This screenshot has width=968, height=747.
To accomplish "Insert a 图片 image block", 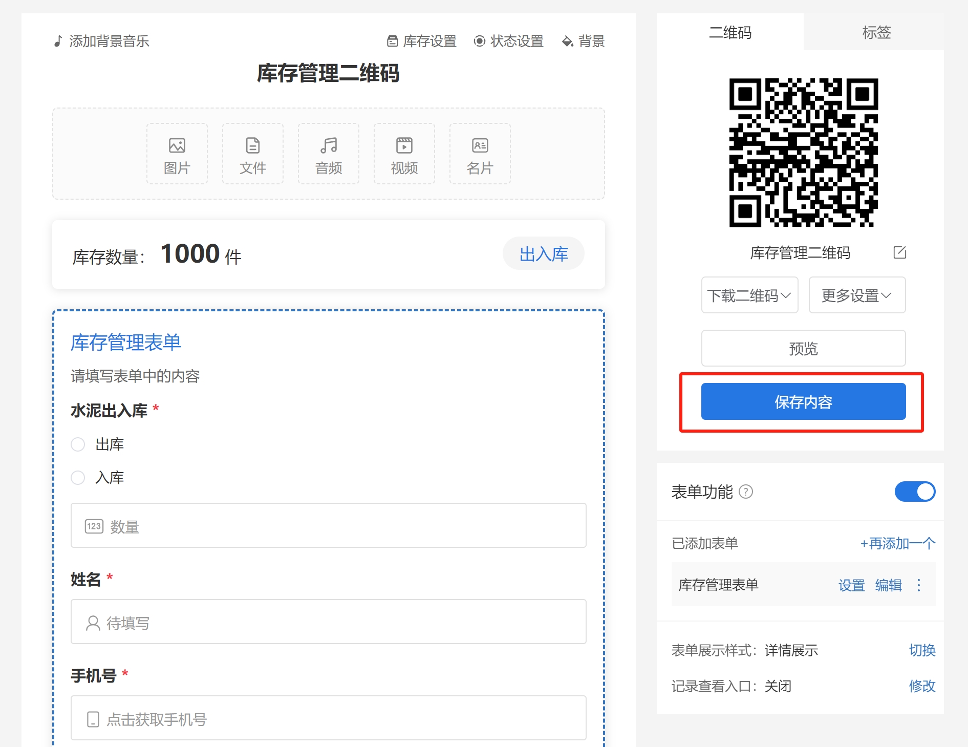I will pos(177,154).
